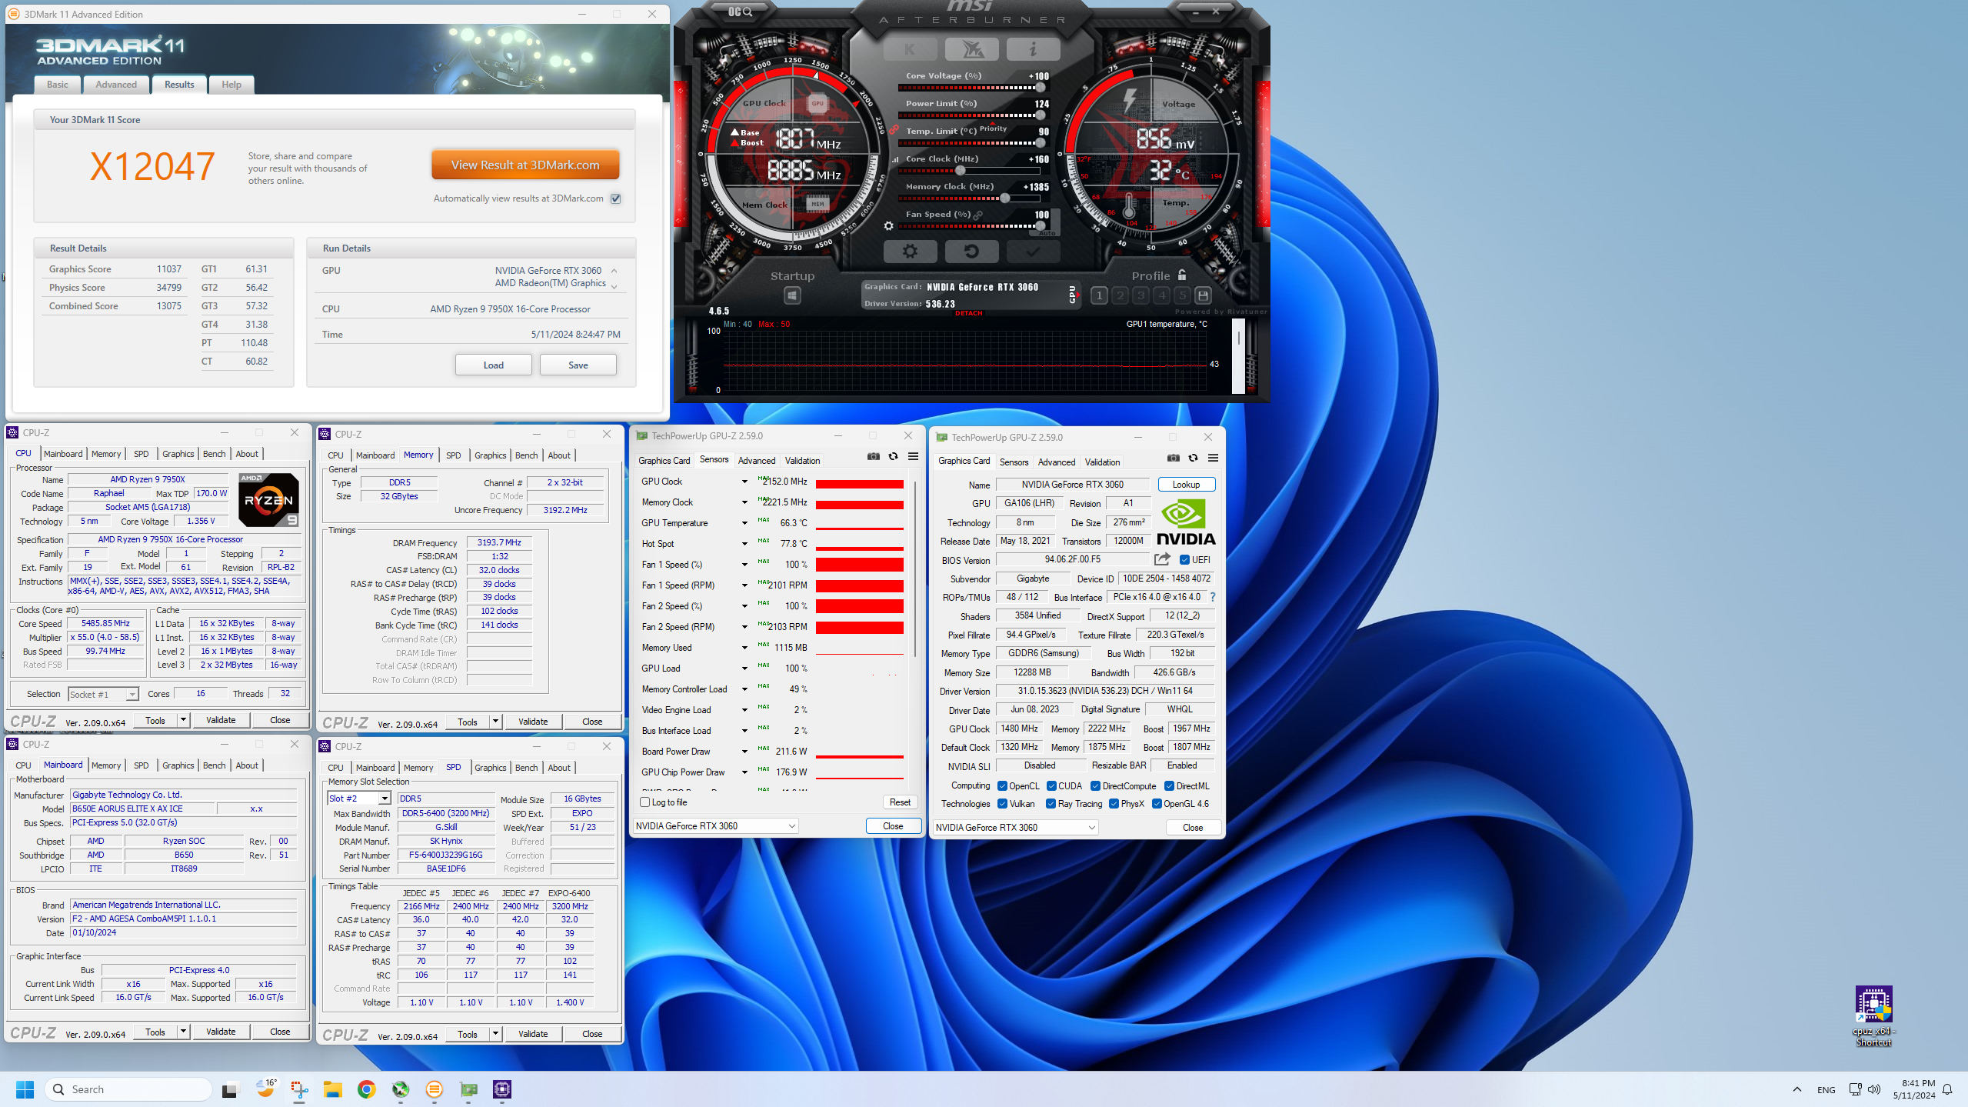Open GPU selector dropdown in GPU-Z Sensors window
Screen dimensions: 1968x1107
(x=715, y=826)
